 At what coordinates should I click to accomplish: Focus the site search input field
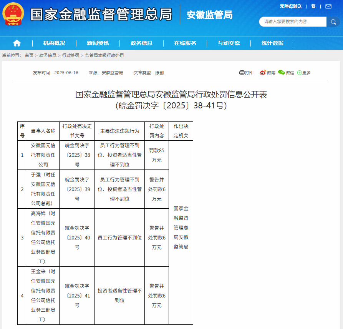pos(293,22)
